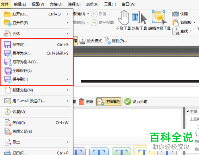Click the Save All icon

8,71
